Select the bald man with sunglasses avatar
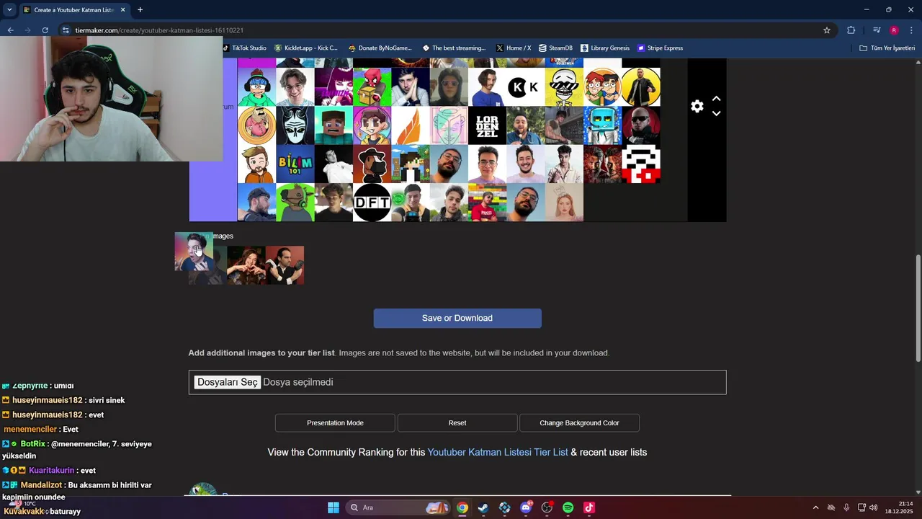Image resolution: width=922 pixels, height=519 pixels. (x=641, y=125)
